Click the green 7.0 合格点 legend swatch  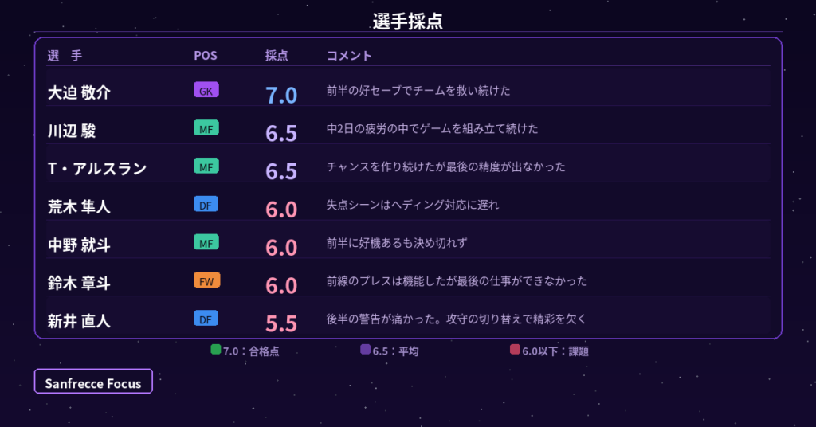[x=215, y=350]
